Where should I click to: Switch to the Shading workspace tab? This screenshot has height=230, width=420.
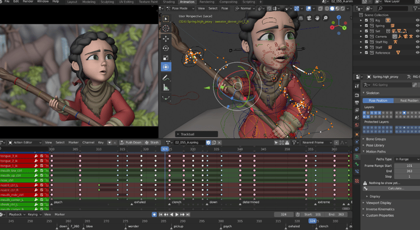[169, 2]
